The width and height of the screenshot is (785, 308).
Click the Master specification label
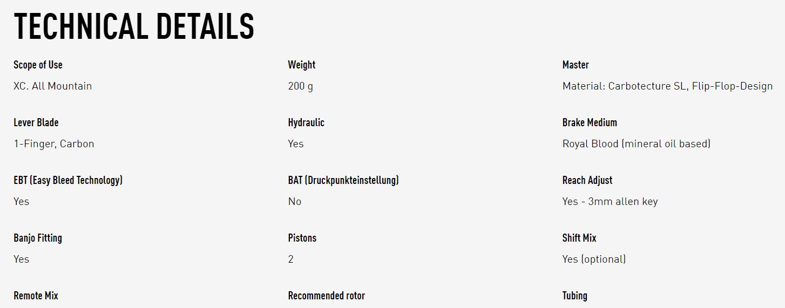[576, 65]
